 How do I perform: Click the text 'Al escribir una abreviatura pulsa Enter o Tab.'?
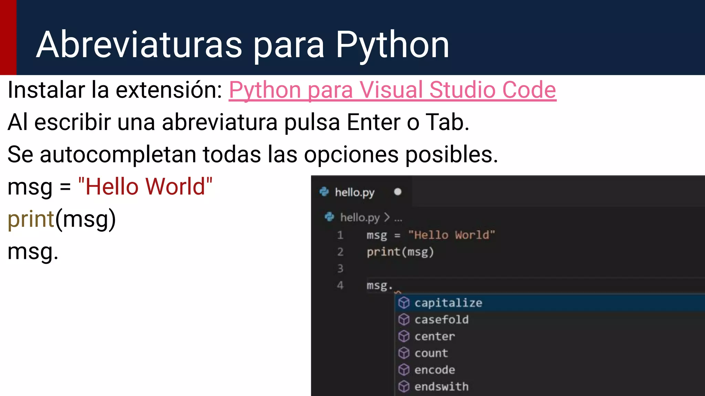tap(238, 122)
